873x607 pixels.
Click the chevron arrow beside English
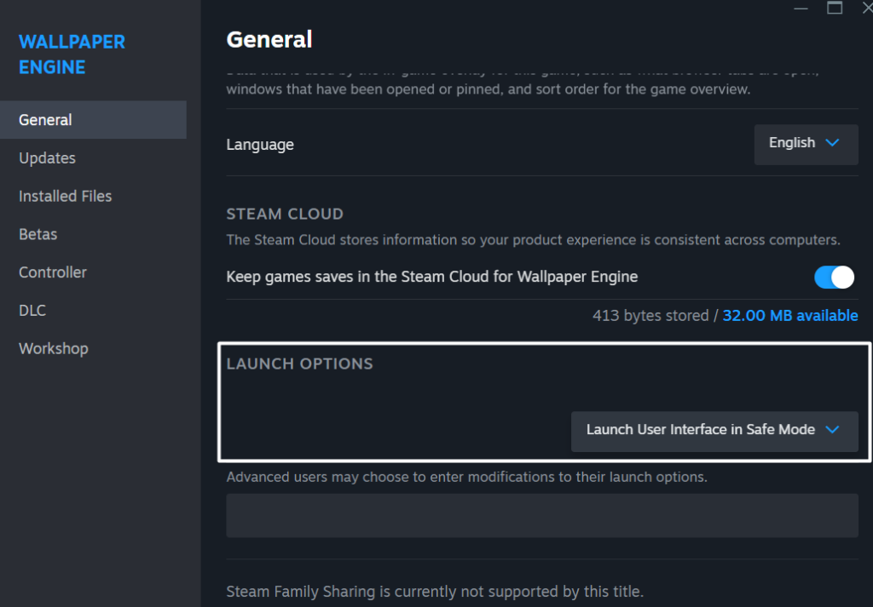click(x=833, y=143)
